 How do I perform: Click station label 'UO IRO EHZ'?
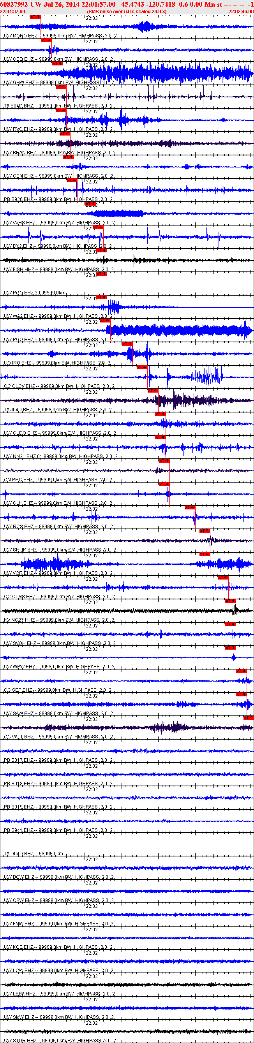18,363
